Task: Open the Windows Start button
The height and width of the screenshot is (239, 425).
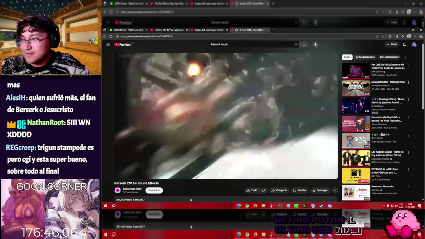Action: 105,206
